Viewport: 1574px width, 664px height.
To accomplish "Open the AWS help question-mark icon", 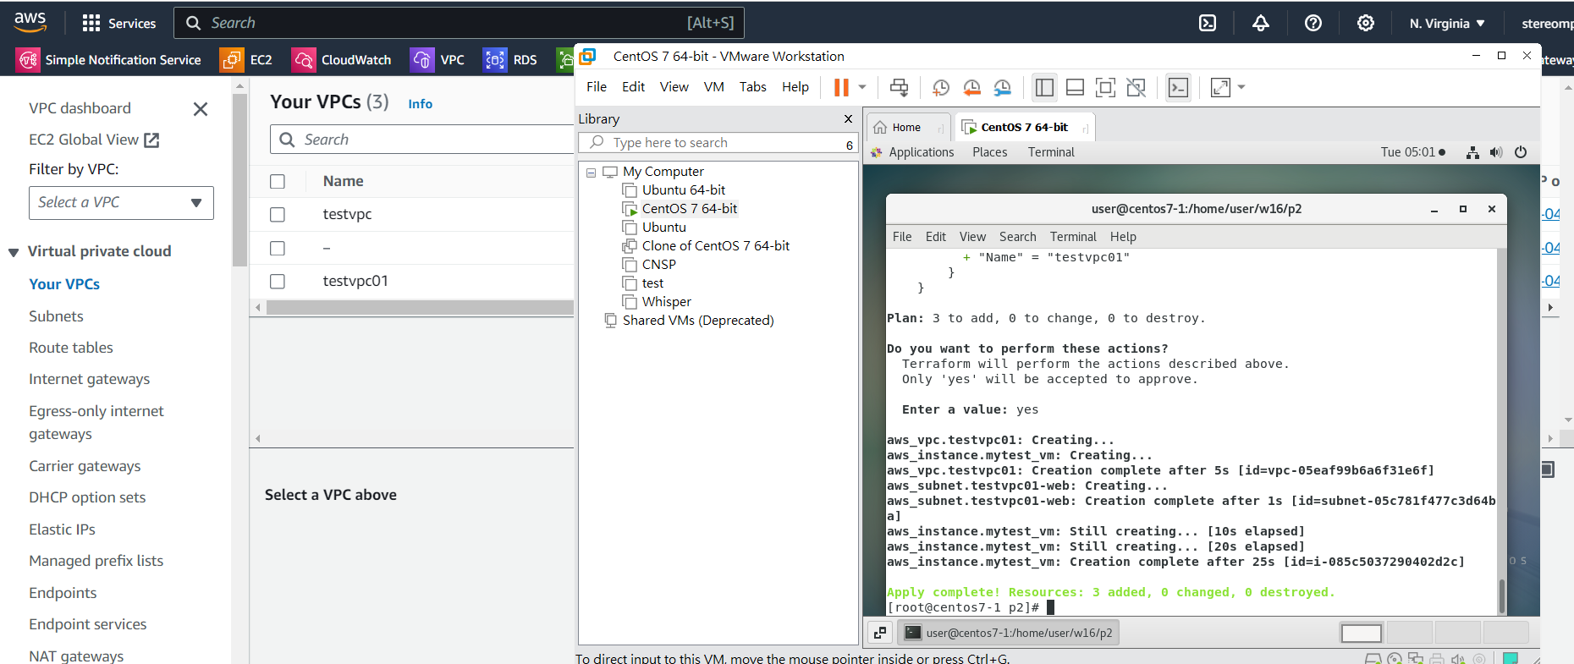I will [1313, 23].
